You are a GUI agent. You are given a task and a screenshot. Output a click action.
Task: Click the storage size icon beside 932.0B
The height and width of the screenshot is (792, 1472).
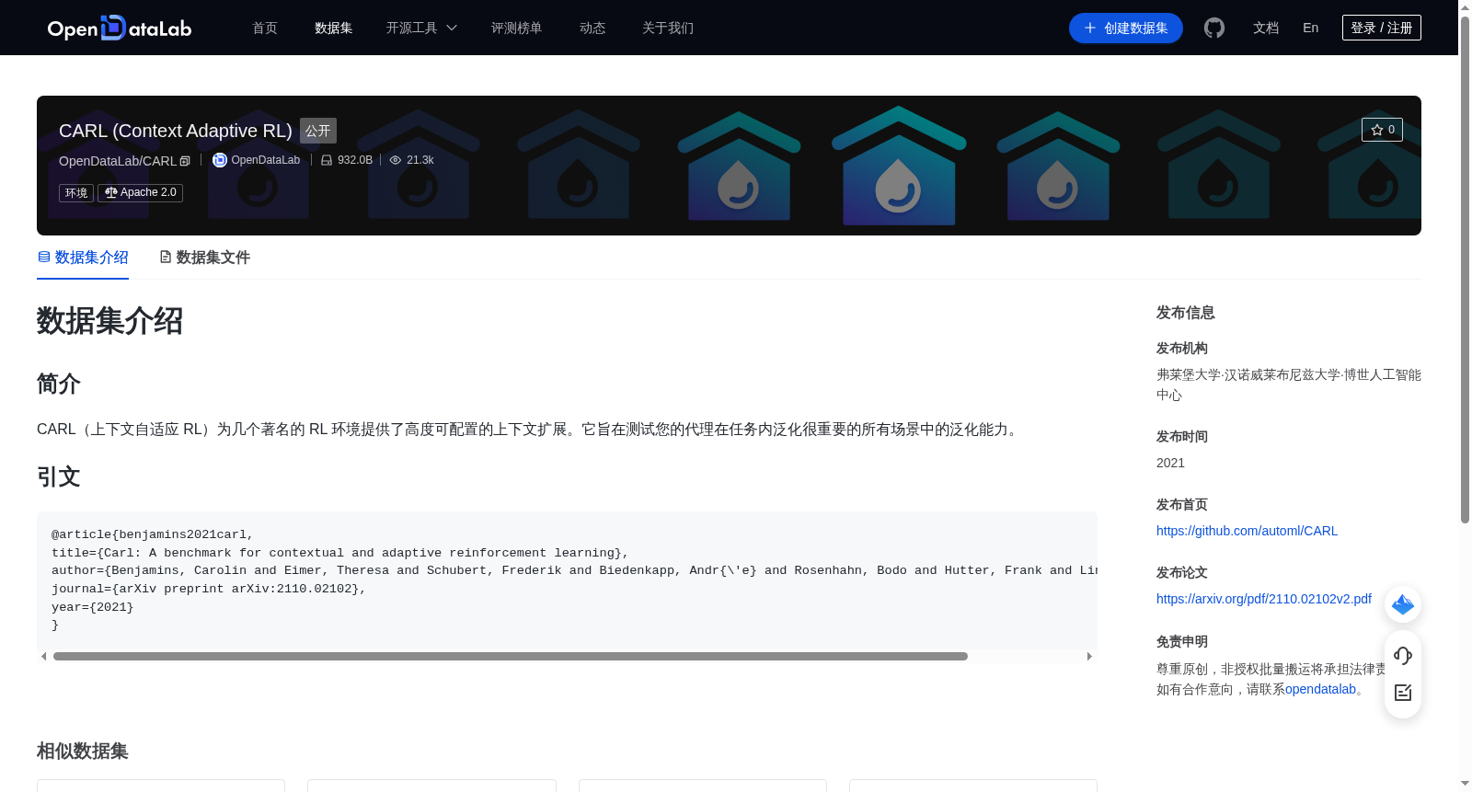[x=327, y=160]
